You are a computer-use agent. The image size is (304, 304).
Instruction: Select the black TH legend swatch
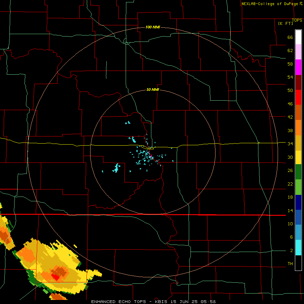(298, 263)
